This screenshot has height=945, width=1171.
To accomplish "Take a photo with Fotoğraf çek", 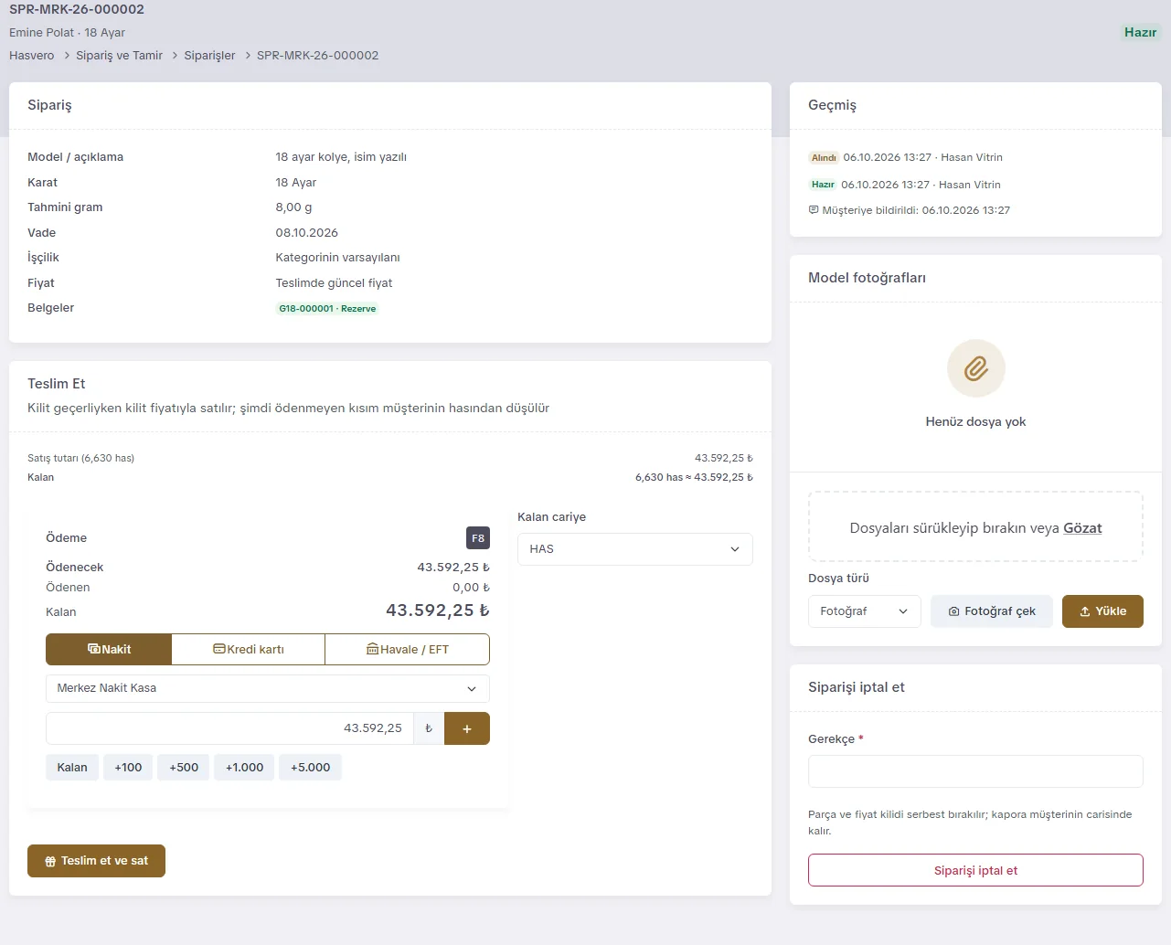I will pyautogui.click(x=992, y=611).
